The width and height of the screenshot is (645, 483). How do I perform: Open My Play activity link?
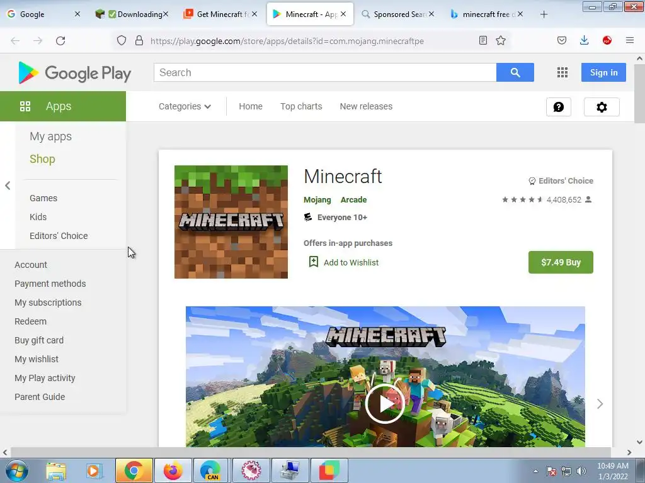pos(45,378)
